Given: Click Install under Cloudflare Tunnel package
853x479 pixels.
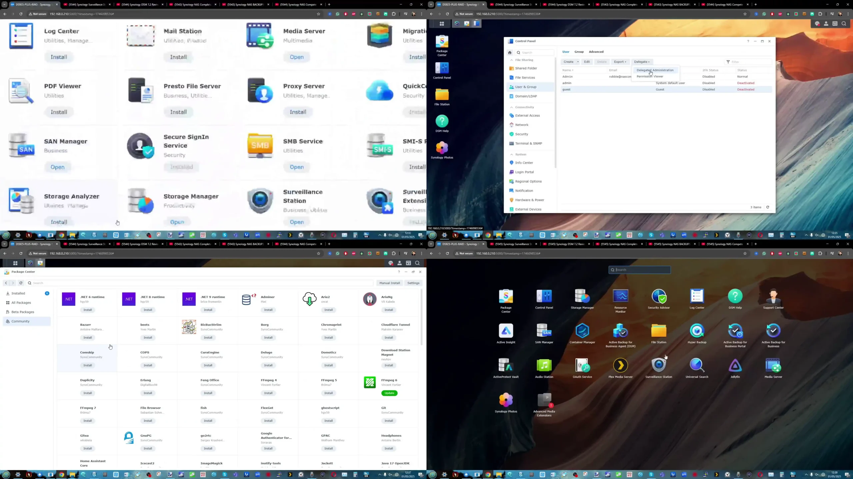Looking at the screenshot, I should click(389, 338).
